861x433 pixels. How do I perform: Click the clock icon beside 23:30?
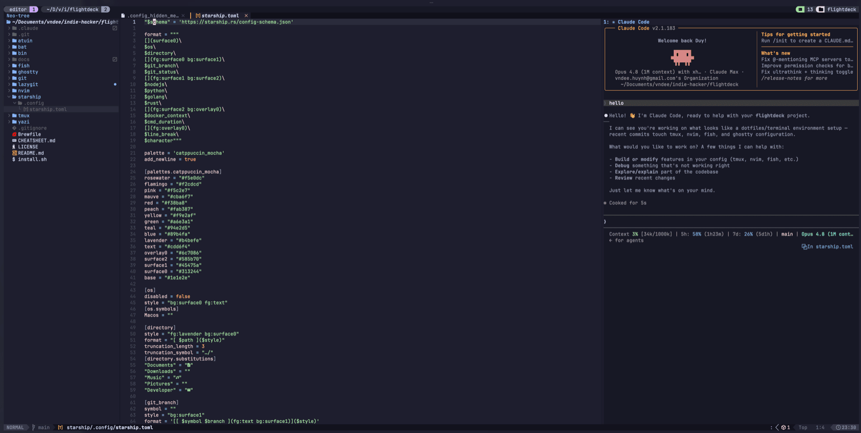point(838,428)
